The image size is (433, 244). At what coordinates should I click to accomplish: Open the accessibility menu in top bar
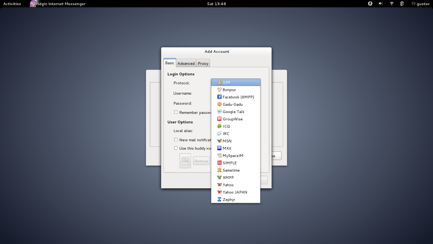click(x=370, y=4)
